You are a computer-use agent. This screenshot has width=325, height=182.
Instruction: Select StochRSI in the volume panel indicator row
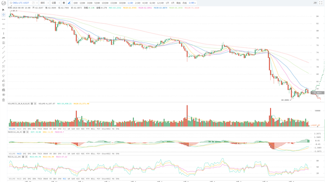pyautogui.click(x=106, y=129)
